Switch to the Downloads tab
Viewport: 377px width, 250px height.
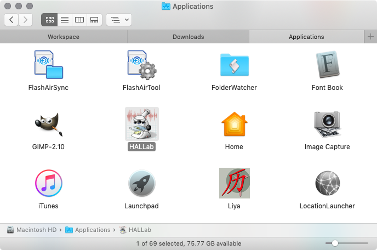click(188, 37)
